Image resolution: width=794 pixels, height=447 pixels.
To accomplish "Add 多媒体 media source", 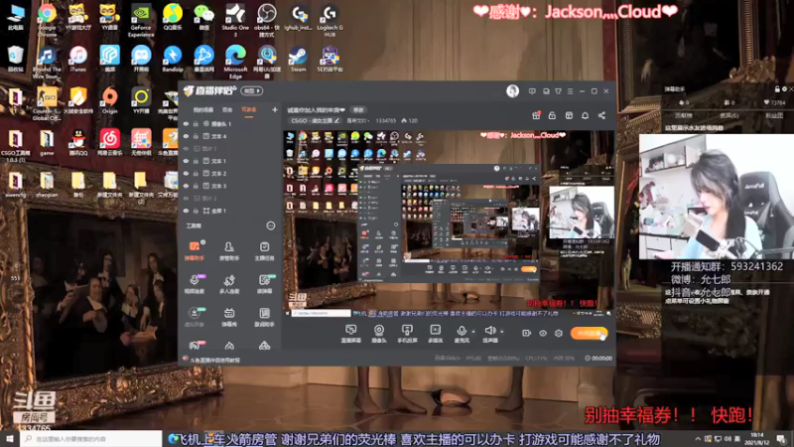I will point(435,334).
